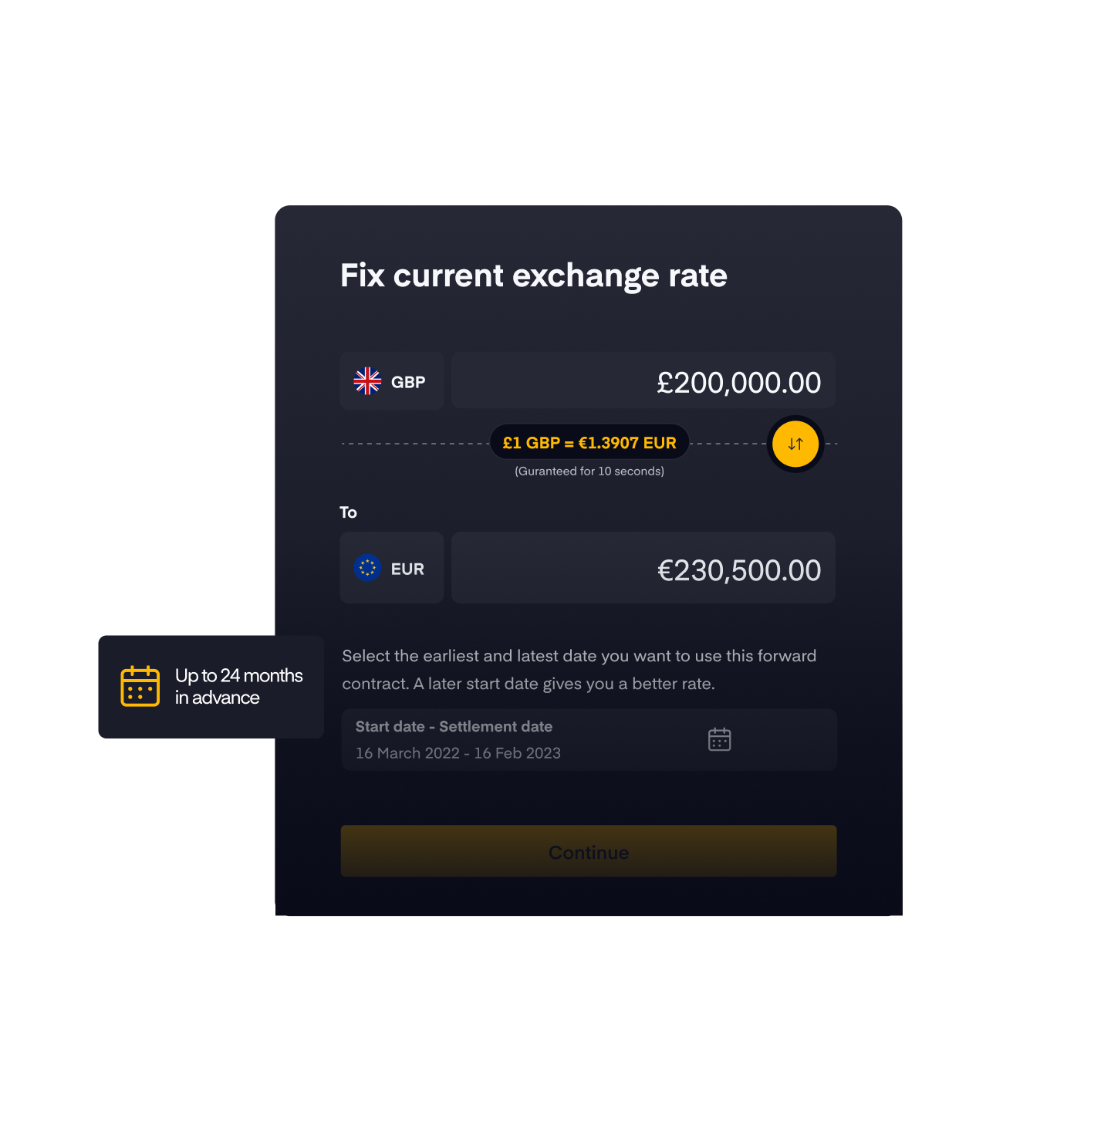Screen dimensions: 1111x1122
Task: Click the £200,000.00 amount field
Action: click(x=643, y=381)
